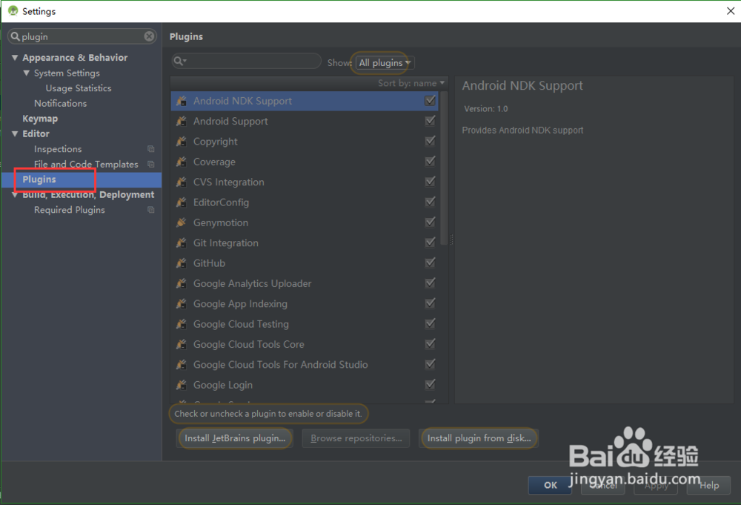Click the settings search magnifier icon
The width and height of the screenshot is (741, 505).
tap(15, 36)
